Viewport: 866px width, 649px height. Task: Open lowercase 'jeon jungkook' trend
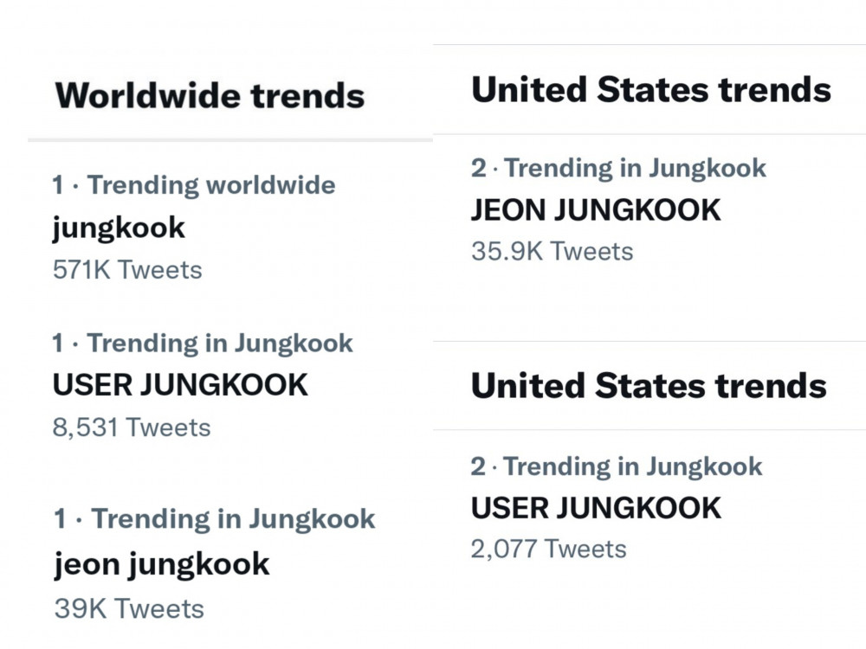(162, 564)
